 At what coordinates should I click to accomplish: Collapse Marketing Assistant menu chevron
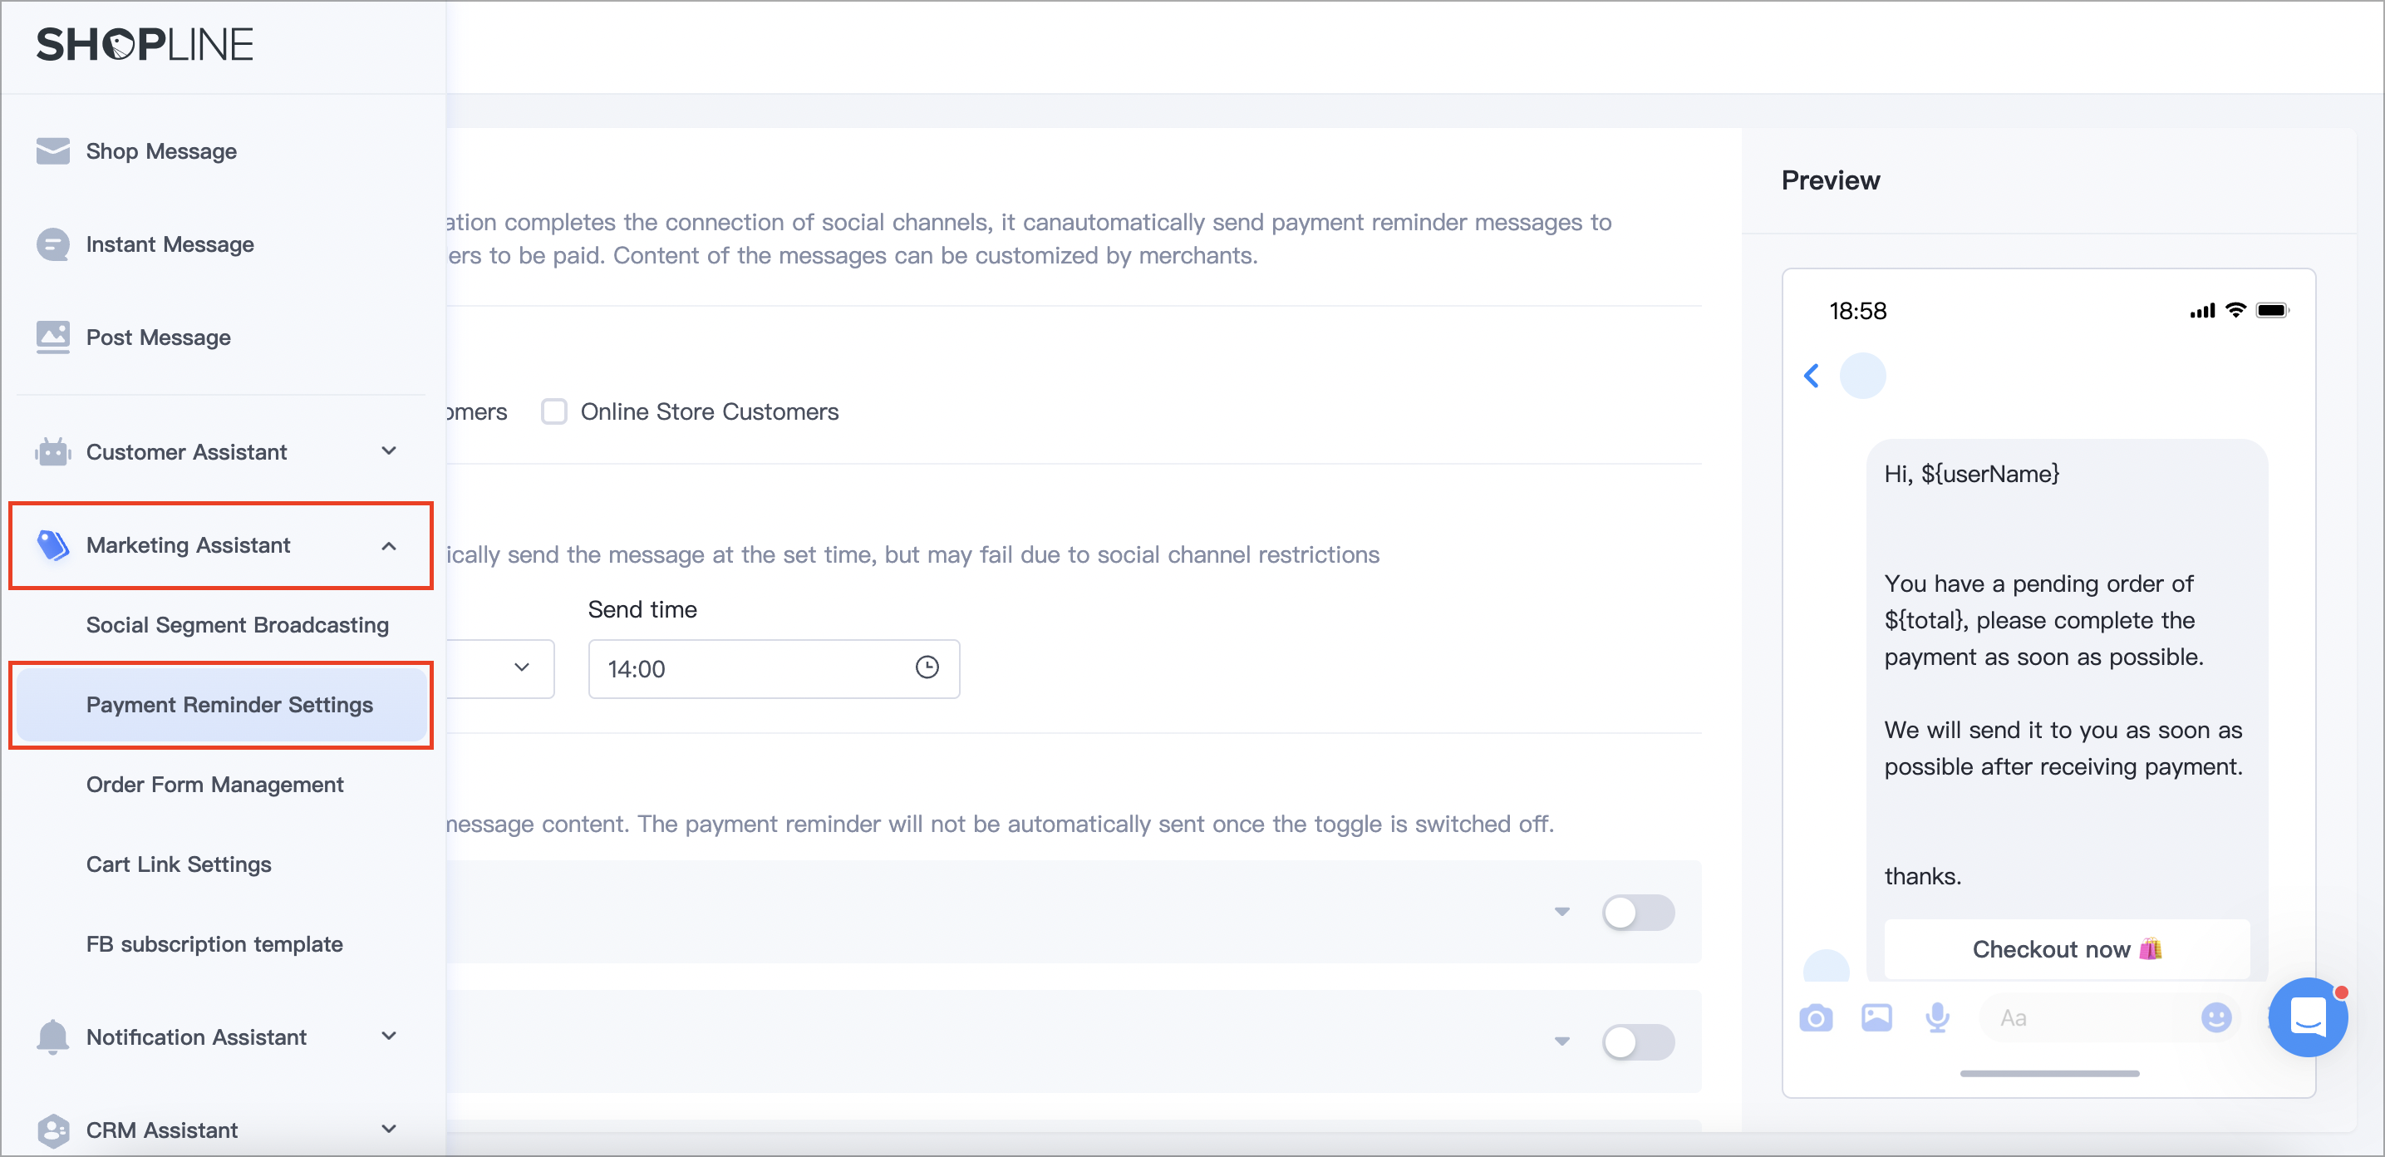[389, 545]
